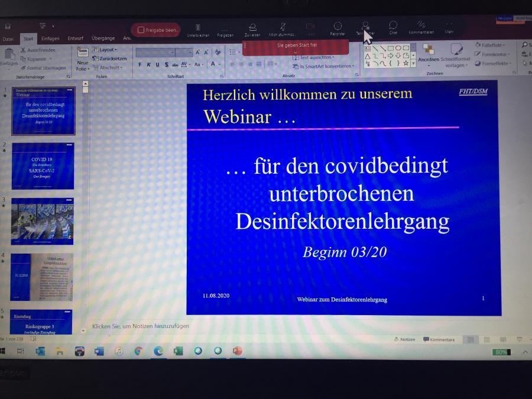Select slide 5 Risikogruppe 3 thumbnail

(41, 322)
